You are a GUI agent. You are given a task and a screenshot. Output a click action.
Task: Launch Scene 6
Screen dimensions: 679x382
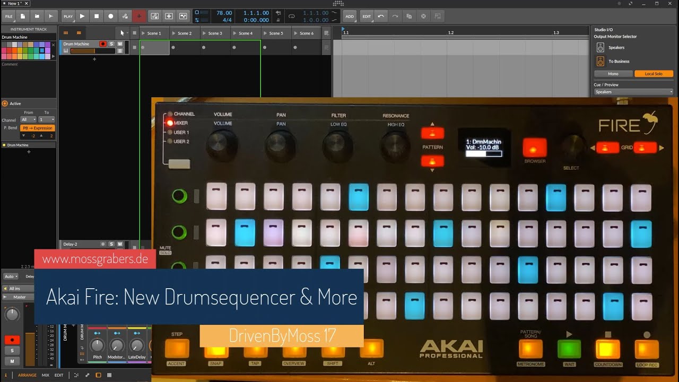click(296, 33)
